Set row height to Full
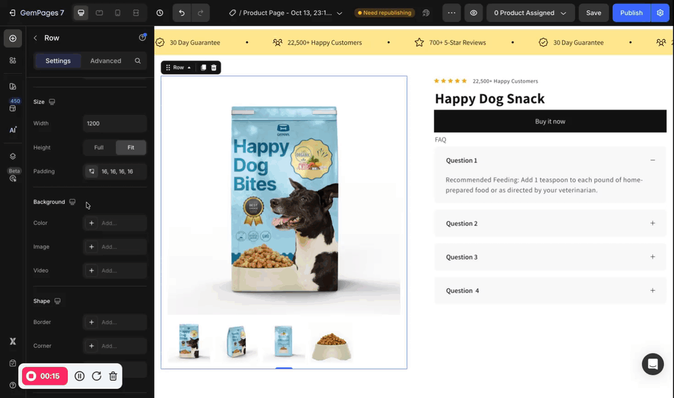This screenshot has width=674, height=398. [x=99, y=147]
